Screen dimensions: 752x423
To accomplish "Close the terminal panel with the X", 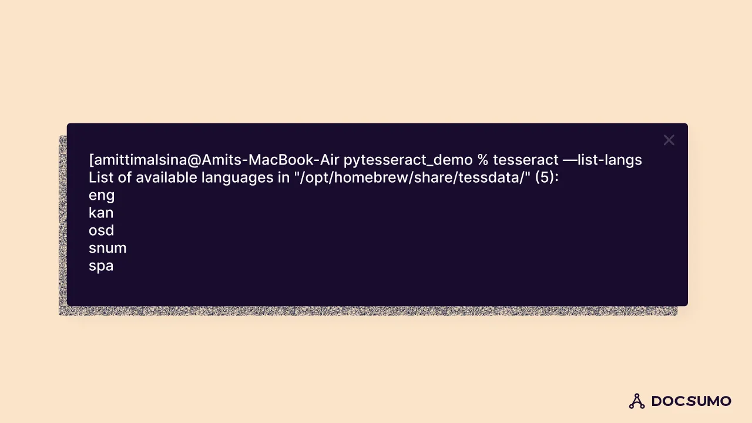I will click(669, 140).
